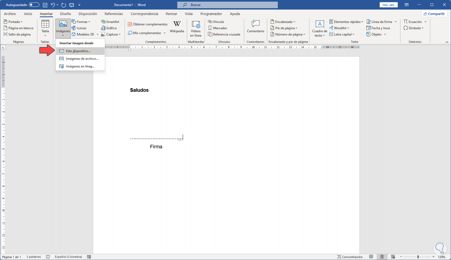
Task: Click the zoom slider handle
Action: (x=418, y=257)
